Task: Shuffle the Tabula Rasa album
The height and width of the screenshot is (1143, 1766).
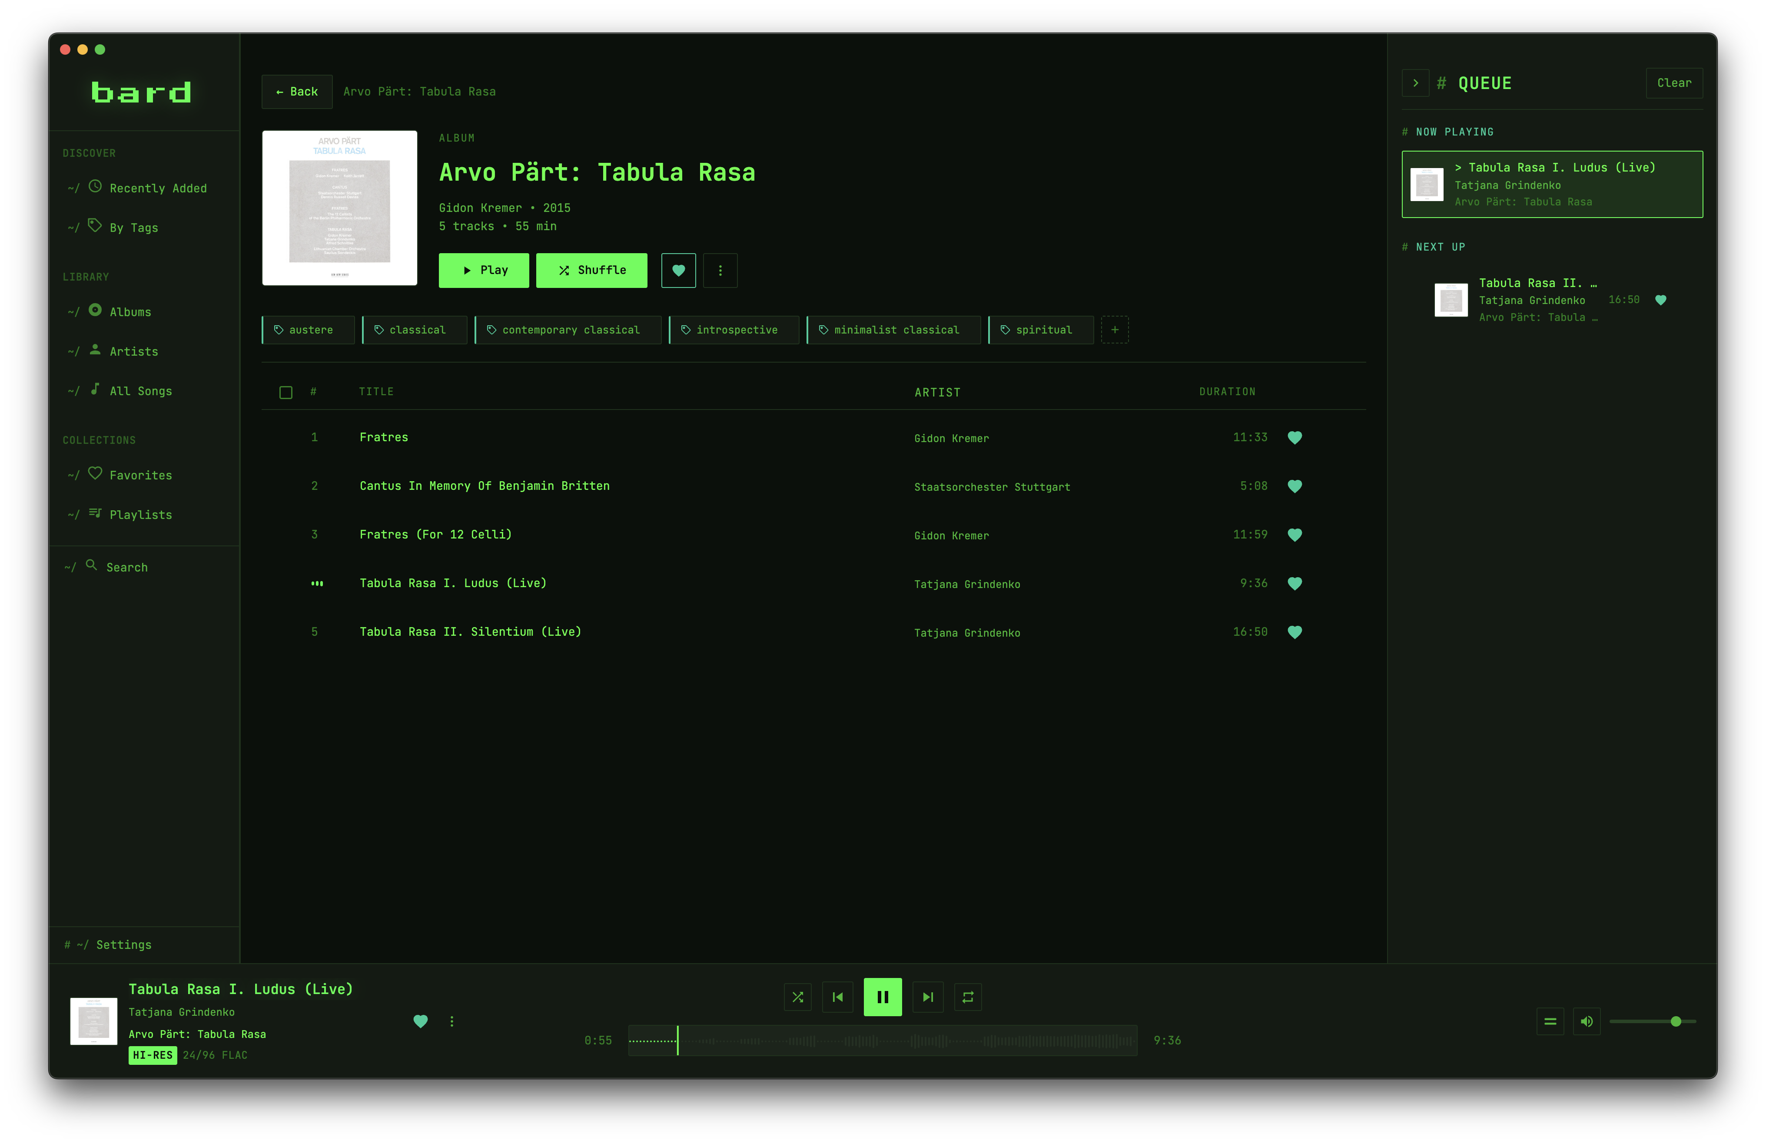Action: (591, 270)
